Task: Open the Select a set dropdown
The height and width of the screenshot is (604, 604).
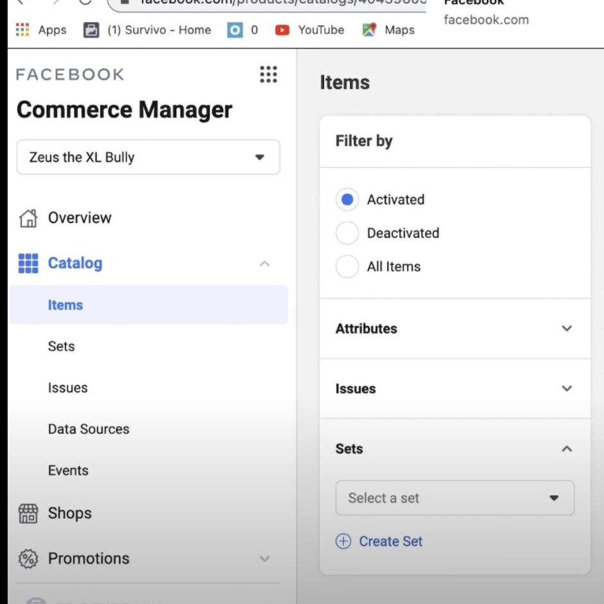Action: pos(455,498)
